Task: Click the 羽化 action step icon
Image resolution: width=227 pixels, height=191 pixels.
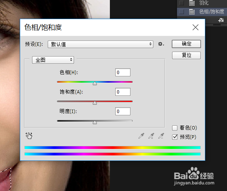Action: (192, 3)
